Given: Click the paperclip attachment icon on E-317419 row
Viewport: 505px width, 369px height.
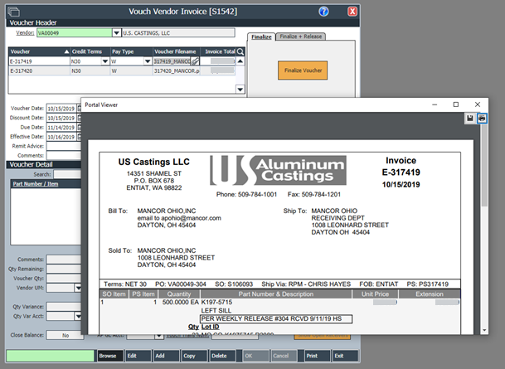Looking at the screenshot, I should click(195, 61).
